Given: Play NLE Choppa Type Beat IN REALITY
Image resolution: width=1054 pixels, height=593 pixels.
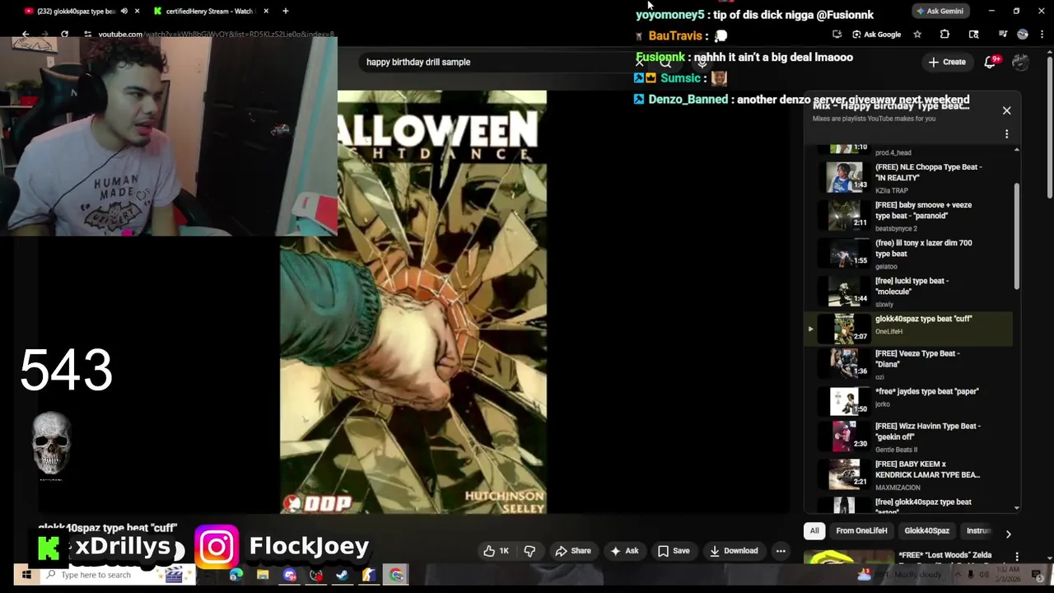Looking at the screenshot, I should (910, 177).
